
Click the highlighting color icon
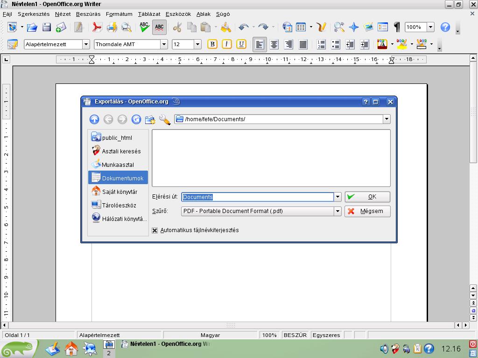coord(402,44)
